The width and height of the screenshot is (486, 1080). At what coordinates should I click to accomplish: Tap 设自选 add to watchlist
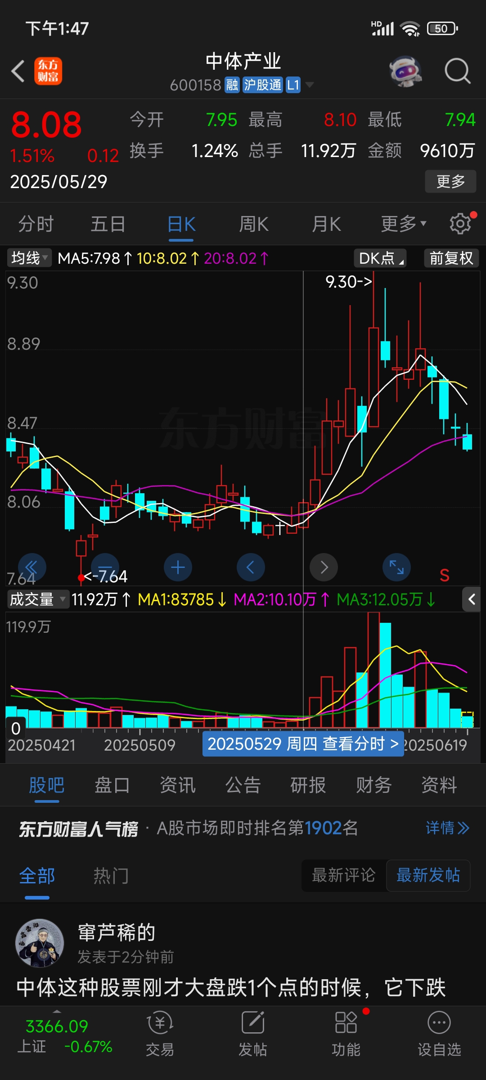439,1033
